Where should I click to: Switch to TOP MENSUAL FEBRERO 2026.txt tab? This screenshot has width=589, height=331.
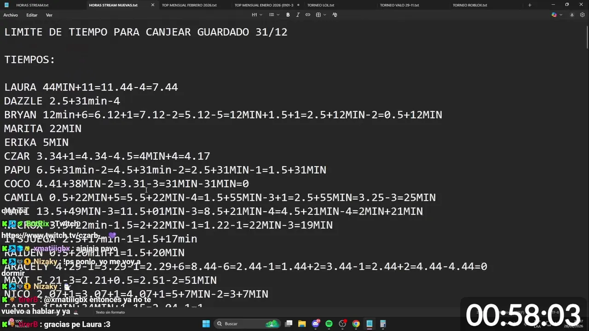click(x=189, y=5)
